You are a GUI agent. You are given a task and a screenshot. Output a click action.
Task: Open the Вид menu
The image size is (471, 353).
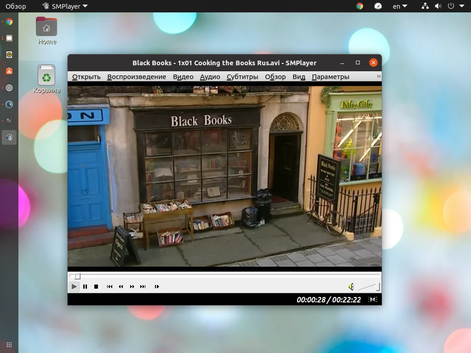point(299,77)
